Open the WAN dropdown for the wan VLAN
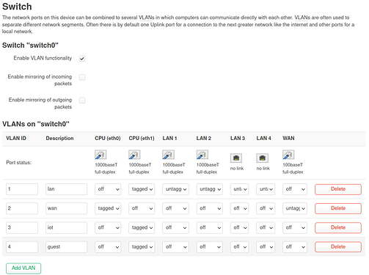Viewport: 369px width, 275px height. (295, 208)
